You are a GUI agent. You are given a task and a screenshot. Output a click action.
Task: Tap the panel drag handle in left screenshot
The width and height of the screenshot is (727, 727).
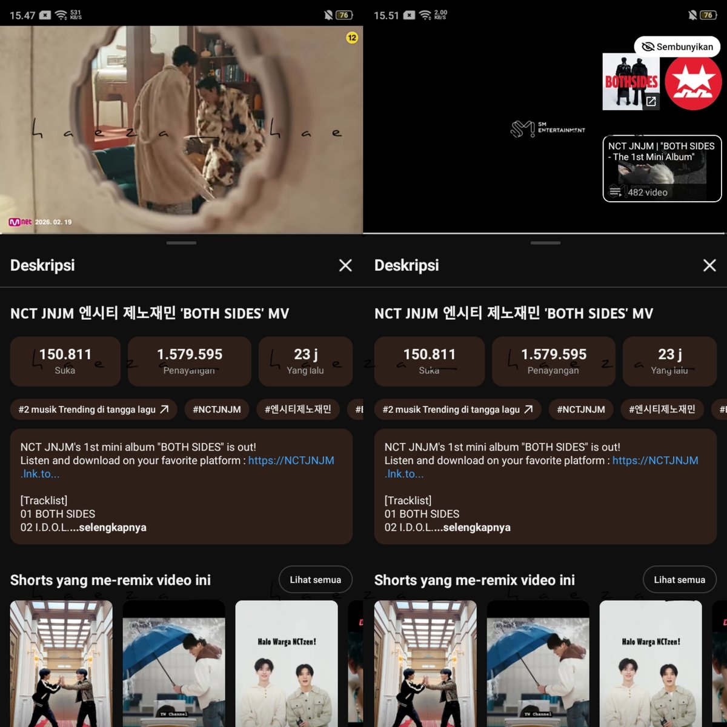pos(181,243)
